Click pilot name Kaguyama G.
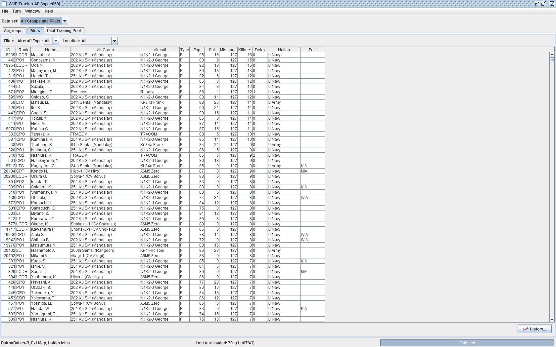 pyautogui.click(x=43, y=166)
